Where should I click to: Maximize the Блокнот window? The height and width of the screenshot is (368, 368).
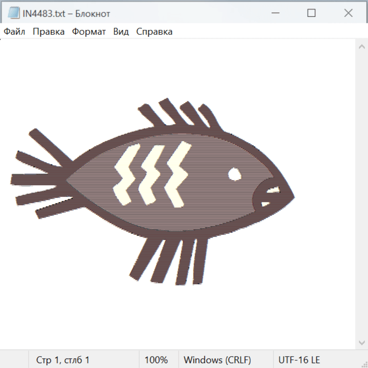coord(311,13)
